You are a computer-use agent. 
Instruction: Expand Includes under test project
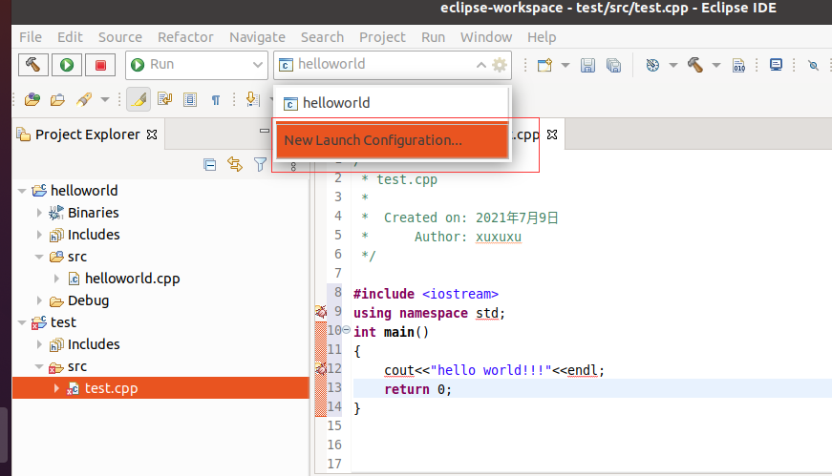(39, 344)
